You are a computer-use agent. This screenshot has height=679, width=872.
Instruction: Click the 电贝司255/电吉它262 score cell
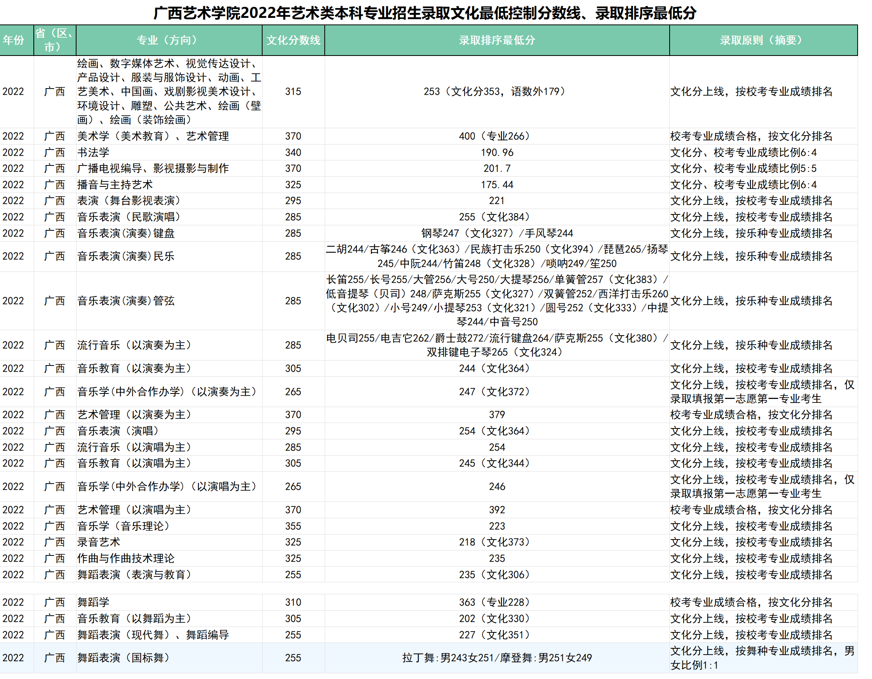point(497,345)
